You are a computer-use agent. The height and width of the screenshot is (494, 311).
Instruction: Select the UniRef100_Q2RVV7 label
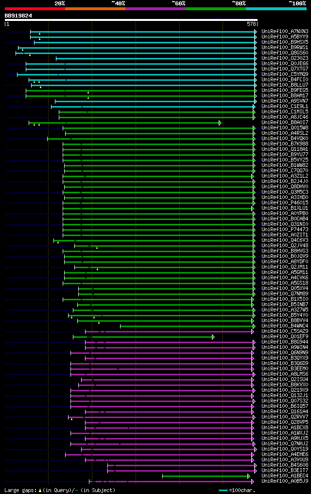coord(285,417)
